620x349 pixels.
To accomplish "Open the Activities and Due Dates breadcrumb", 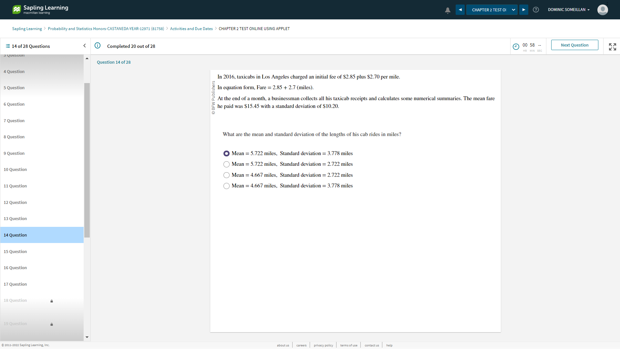I will pyautogui.click(x=191, y=29).
